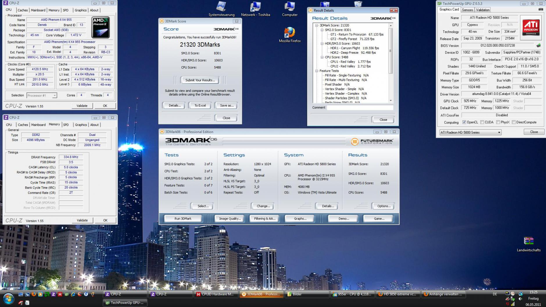Click the Graphs button in 3DMark06
This screenshot has height=307, width=546.
(300, 219)
